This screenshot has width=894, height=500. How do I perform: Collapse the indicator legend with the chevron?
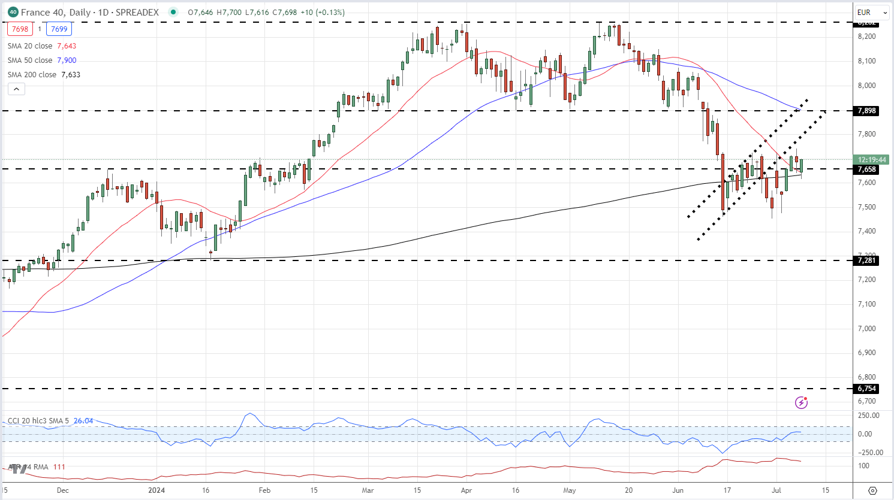coord(17,89)
